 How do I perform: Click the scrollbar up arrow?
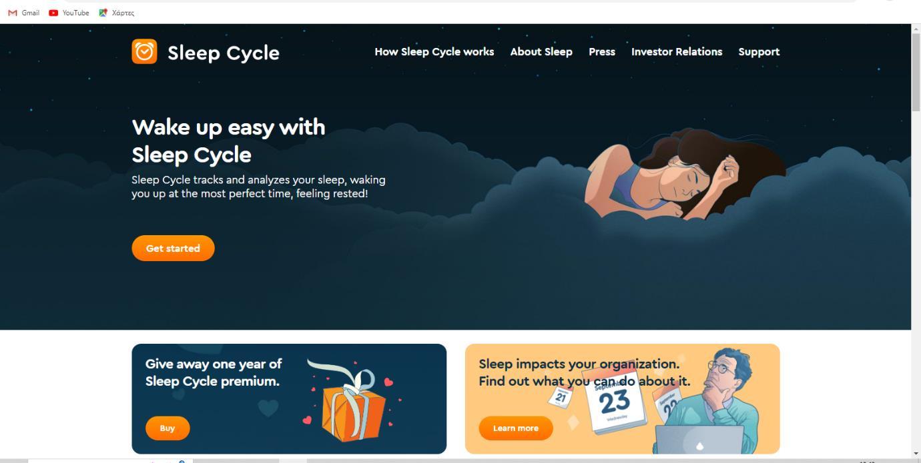(916, 29)
